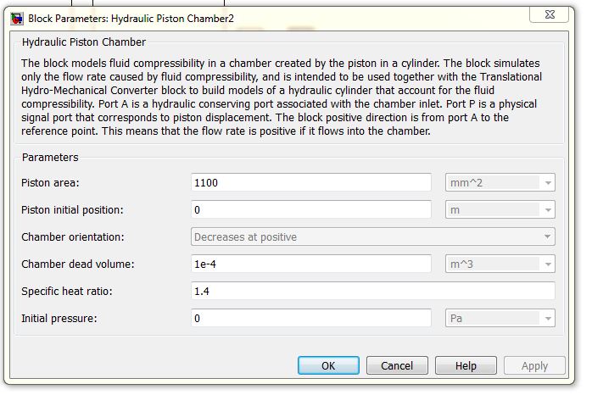The width and height of the screenshot is (592, 395).
Task: Close the Block Parameters dialog
Action: (560, 16)
